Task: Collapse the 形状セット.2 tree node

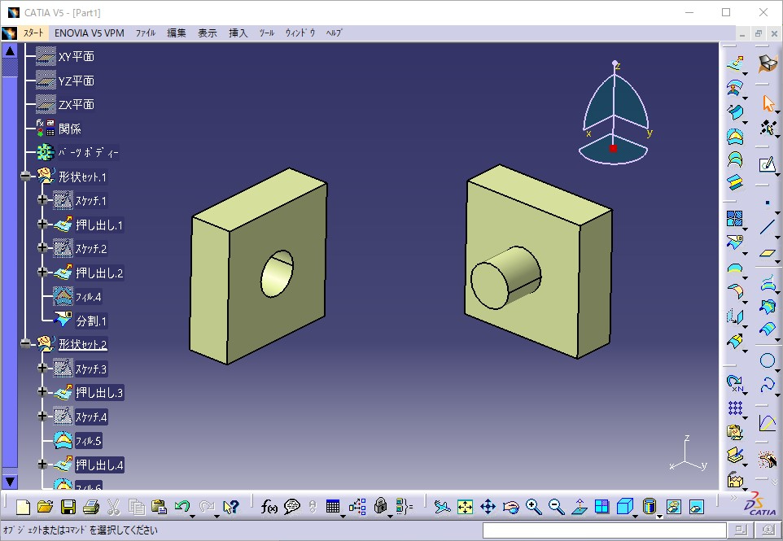Action: point(26,344)
